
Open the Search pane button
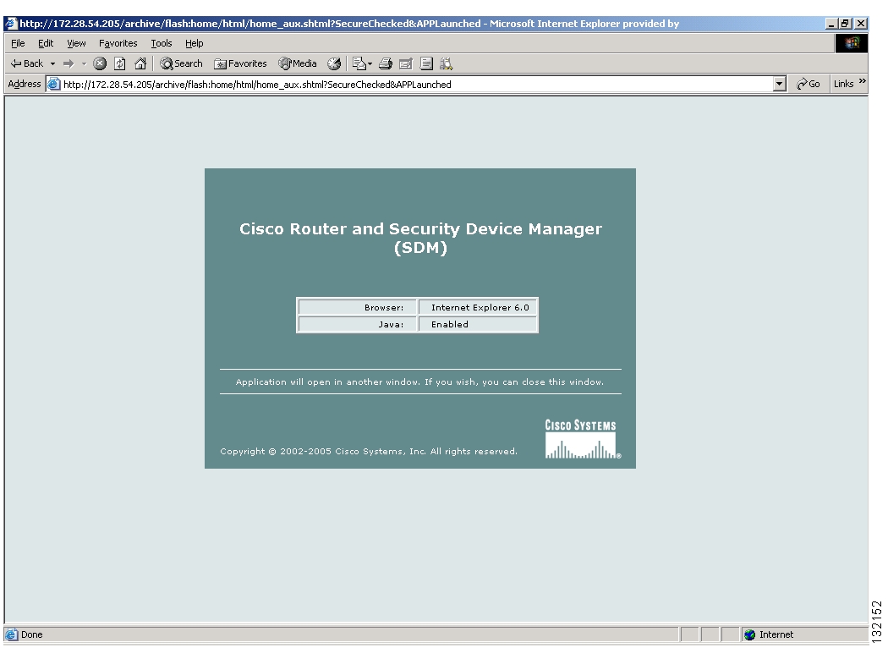pos(181,63)
